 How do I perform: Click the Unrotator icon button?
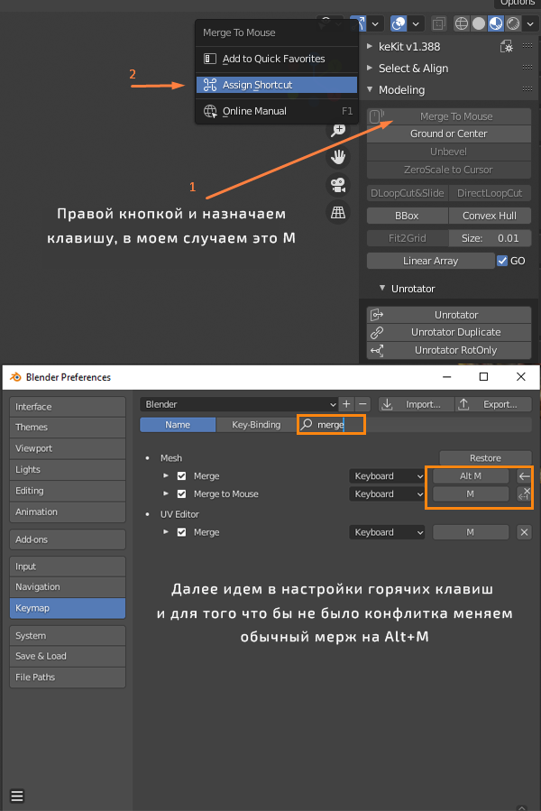point(377,315)
